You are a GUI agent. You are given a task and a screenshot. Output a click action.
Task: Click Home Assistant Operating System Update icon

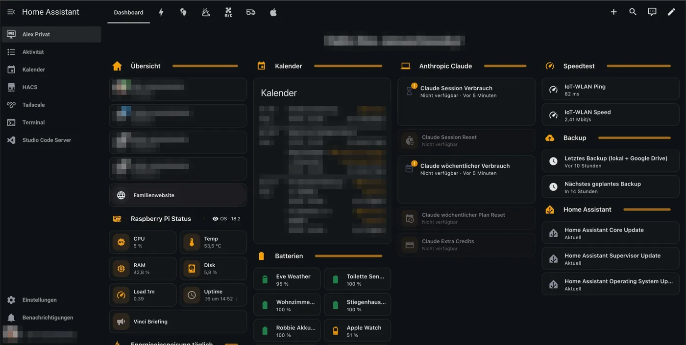(553, 284)
